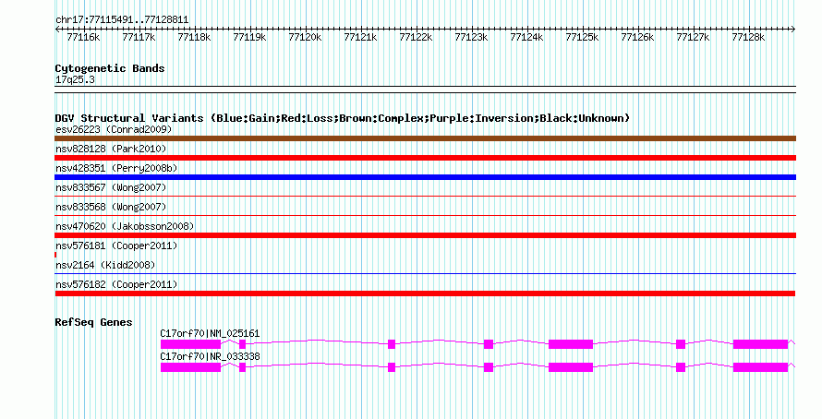Open the nsv833568 (Wong2007) variant label
Viewport: 822px width, 419px height.
point(111,207)
